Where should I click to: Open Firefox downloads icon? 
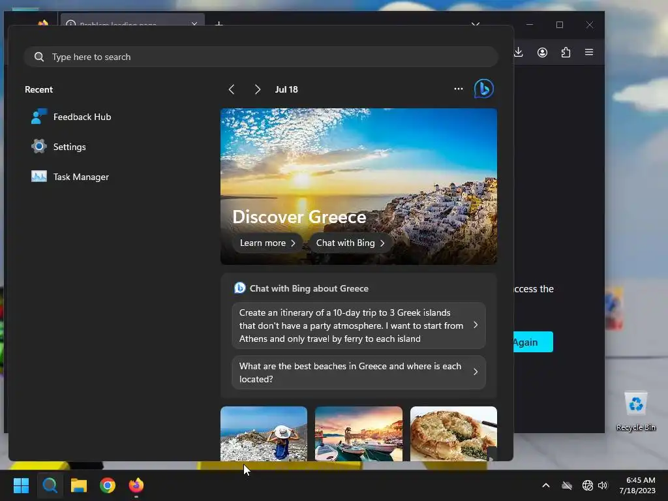pos(519,52)
